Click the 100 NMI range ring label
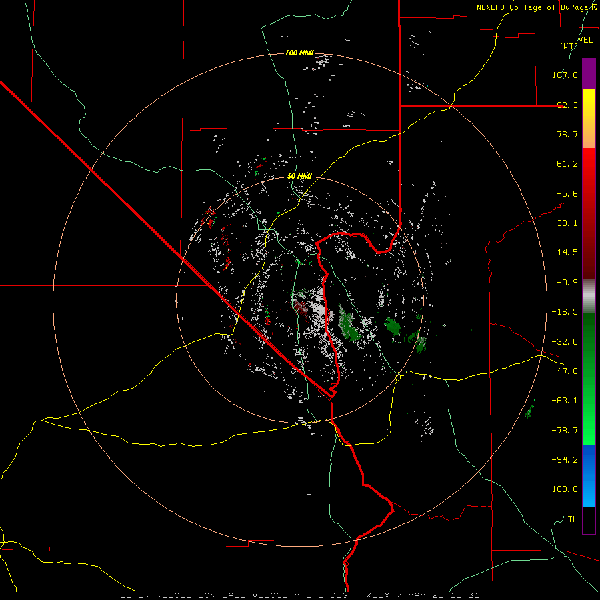600x600 pixels. [299, 53]
